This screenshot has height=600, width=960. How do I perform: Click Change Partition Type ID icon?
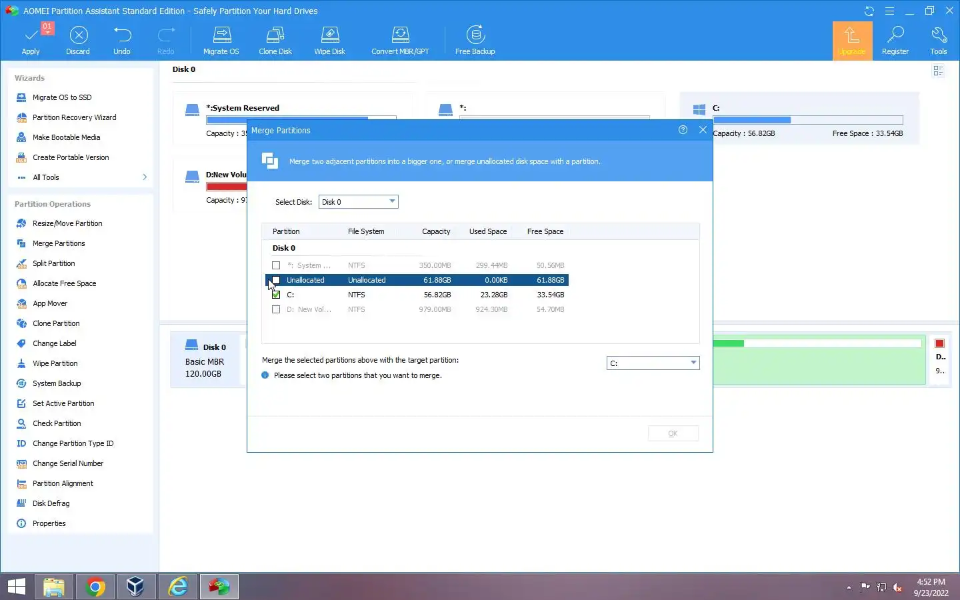pos(21,443)
